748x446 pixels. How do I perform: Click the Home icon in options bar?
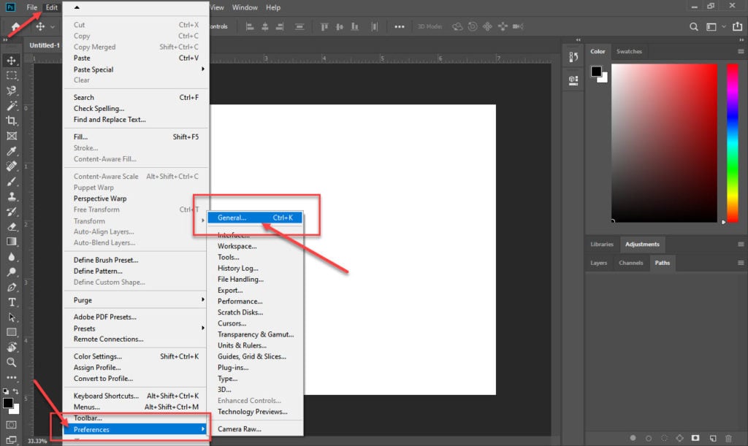15,27
